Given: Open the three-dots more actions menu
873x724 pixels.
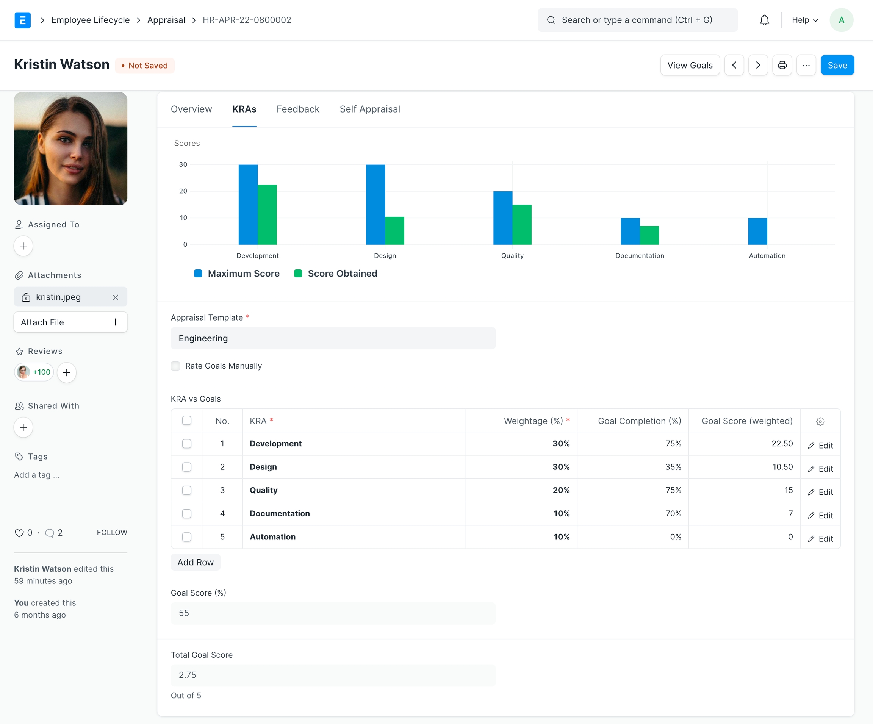Looking at the screenshot, I should click(x=806, y=65).
